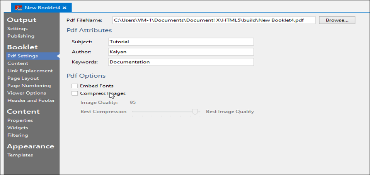The width and height of the screenshot is (370, 175).
Task: Click the image quality slider handle
Action: tap(196, 112)
